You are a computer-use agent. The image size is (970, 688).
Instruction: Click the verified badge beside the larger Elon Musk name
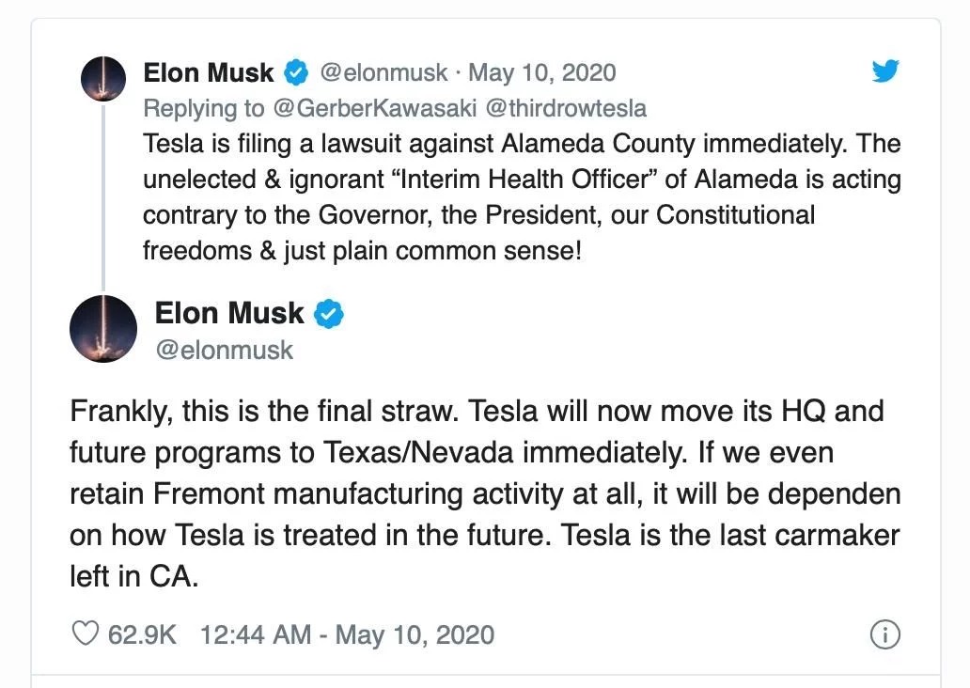tap(328, 314)
